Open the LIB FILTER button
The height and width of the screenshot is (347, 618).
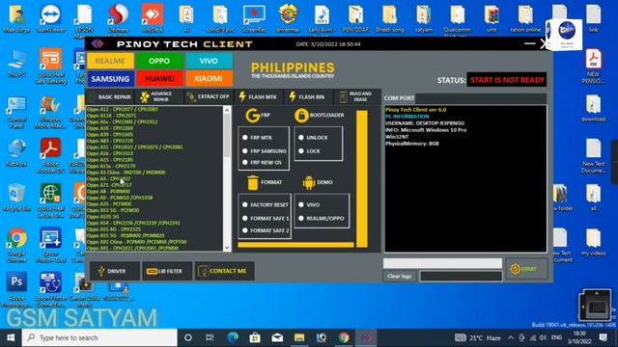167,271
